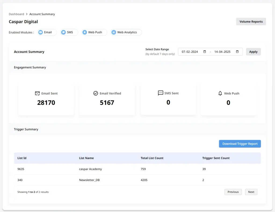This screenshot has height=212, width=275.
Task: Click list id 9635 cell
Action: (21, 169)
